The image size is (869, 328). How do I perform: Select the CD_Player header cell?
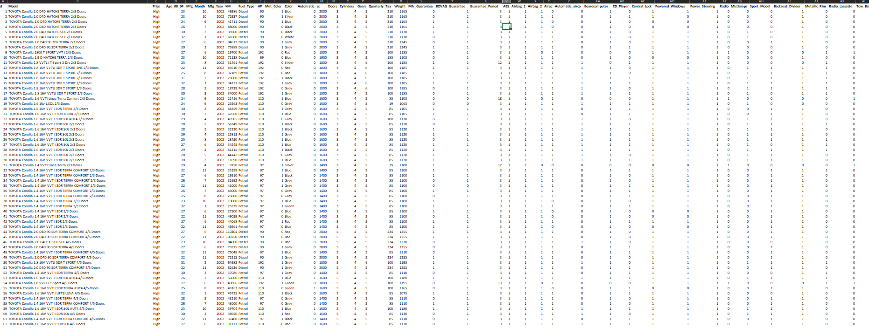coord(621,7)
